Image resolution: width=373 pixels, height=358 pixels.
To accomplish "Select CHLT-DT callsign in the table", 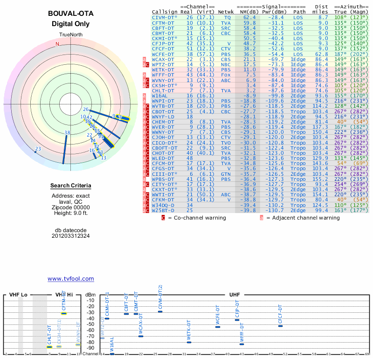I will point(163,90).
